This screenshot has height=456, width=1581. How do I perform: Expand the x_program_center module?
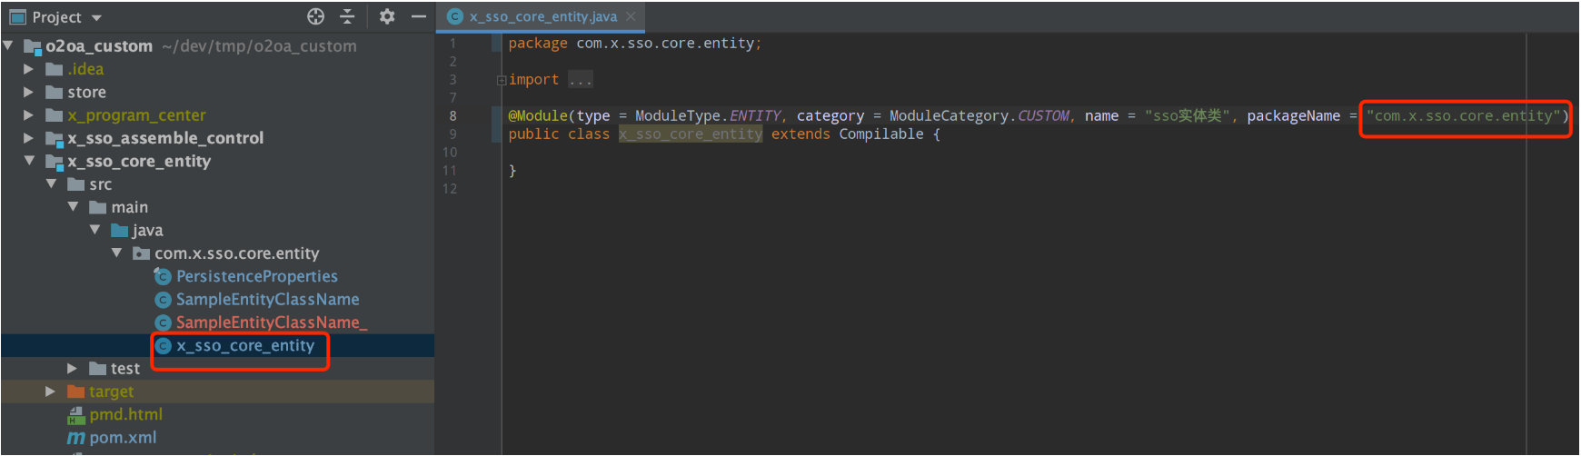29,115
